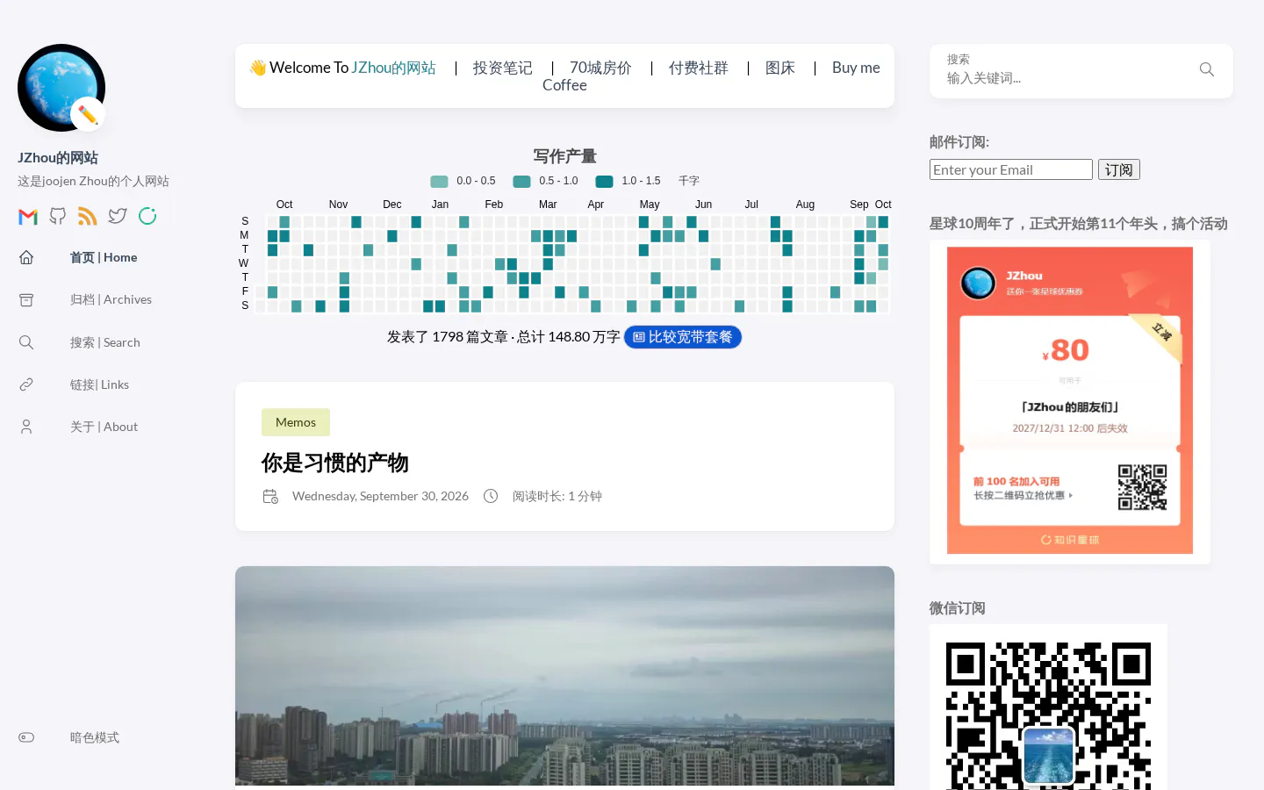Click the globe avatar image
This screenshot has height=790, width=1264.
pos(61,88)
